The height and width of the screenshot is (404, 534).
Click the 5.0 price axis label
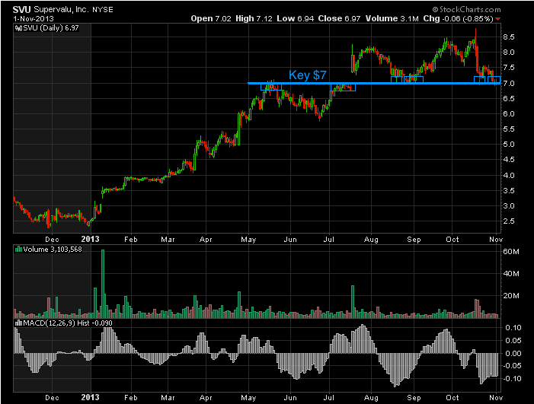(509, 145)
